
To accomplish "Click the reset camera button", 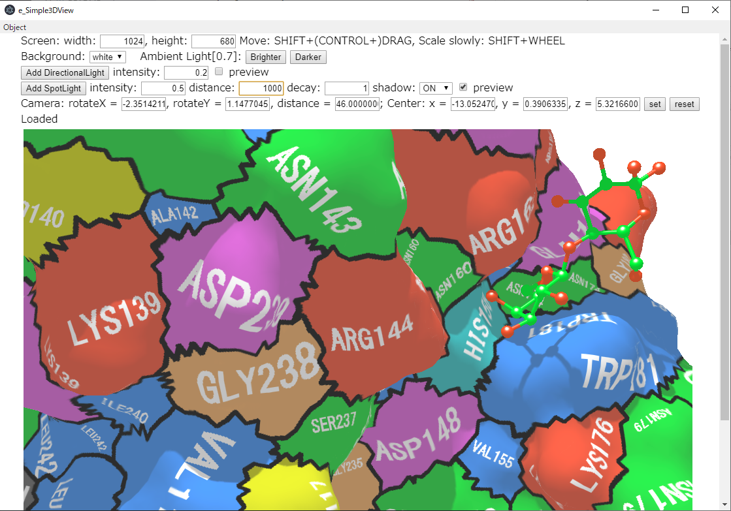I will [x=685, y=104].
